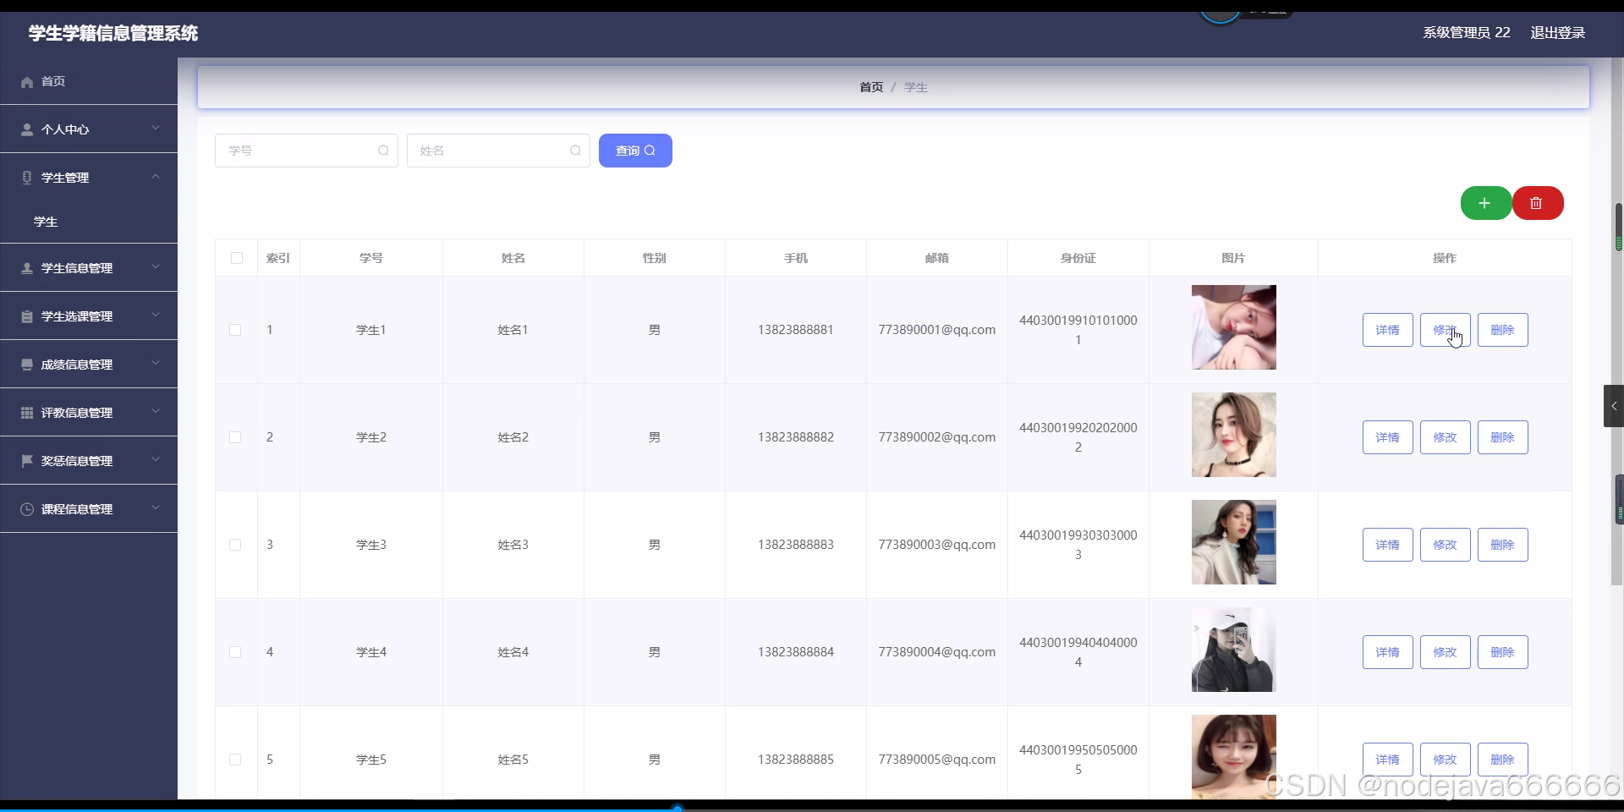Click the flag icon beside 奖惩信息管理

click(x=27, y=461)
